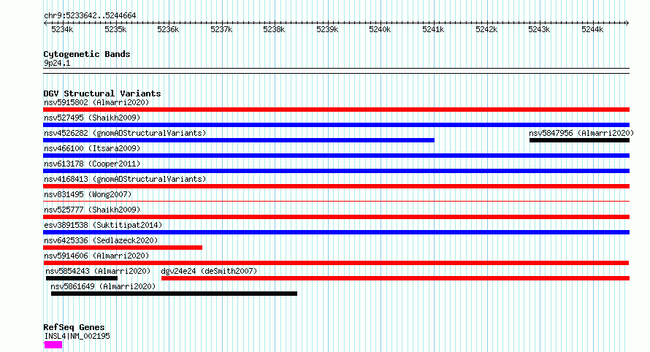Click the Cytogenetic Bands track title
Image resolution: width=650 pixels, height=352 pixels.
87,54
